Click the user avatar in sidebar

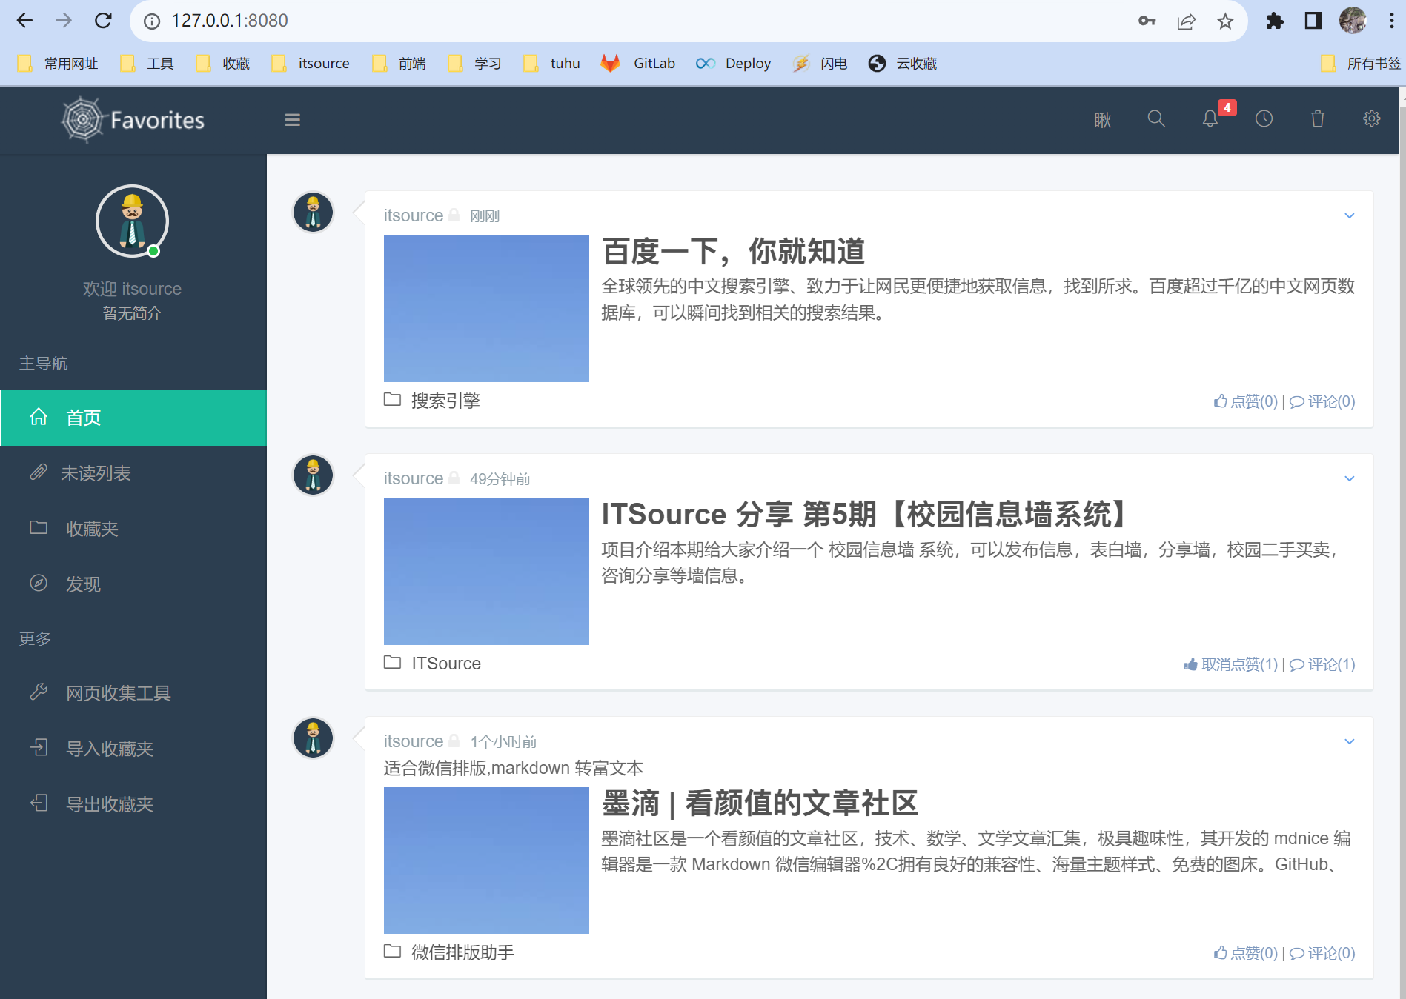[132, 221]
